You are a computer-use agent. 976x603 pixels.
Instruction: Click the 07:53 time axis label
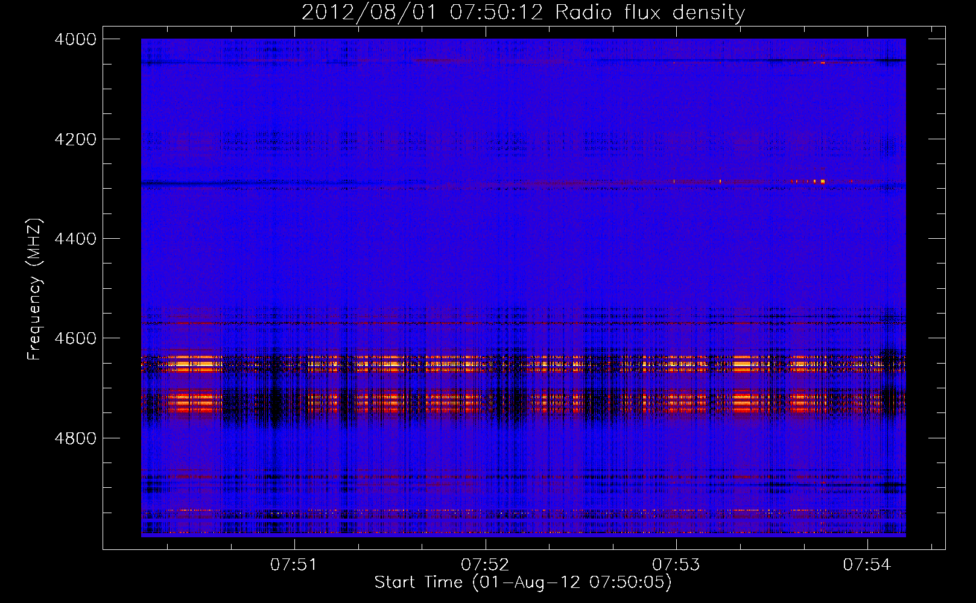[676, 565]
